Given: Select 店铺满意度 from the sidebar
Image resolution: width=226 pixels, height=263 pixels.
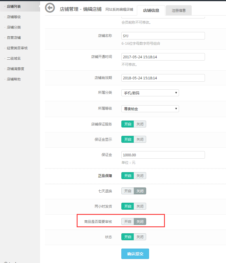Looking at the screenshot, I should pos(16,69).
